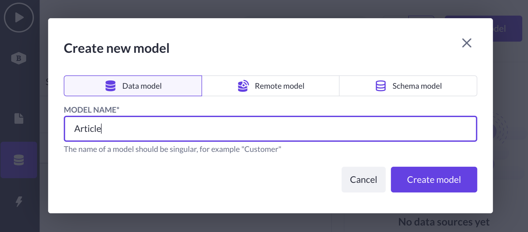The width and height of the screenshot is (528, 232).
Task: Click the MODEL NAME field label
Action: (x=92, y=110)
